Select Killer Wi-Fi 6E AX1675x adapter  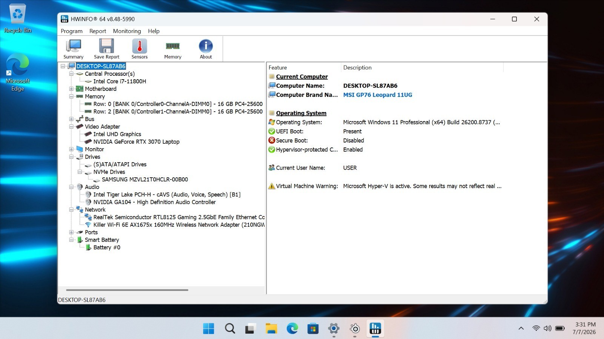[179, 225]
